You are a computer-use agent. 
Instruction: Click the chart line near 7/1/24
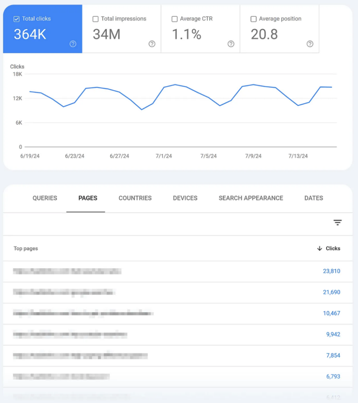[x=164, y=87]
